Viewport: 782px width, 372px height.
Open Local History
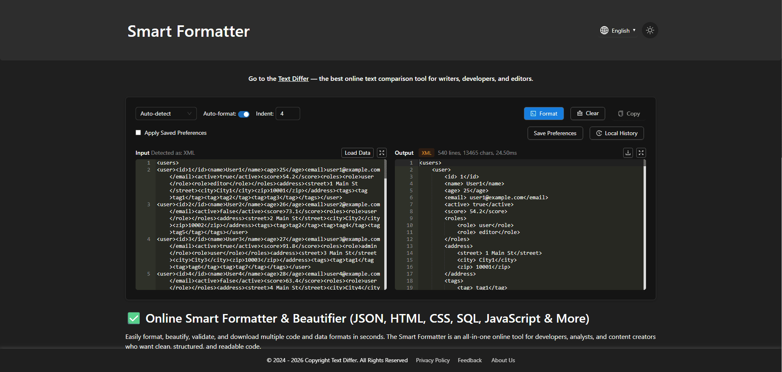pyautogui.click(x=616, y=133)
